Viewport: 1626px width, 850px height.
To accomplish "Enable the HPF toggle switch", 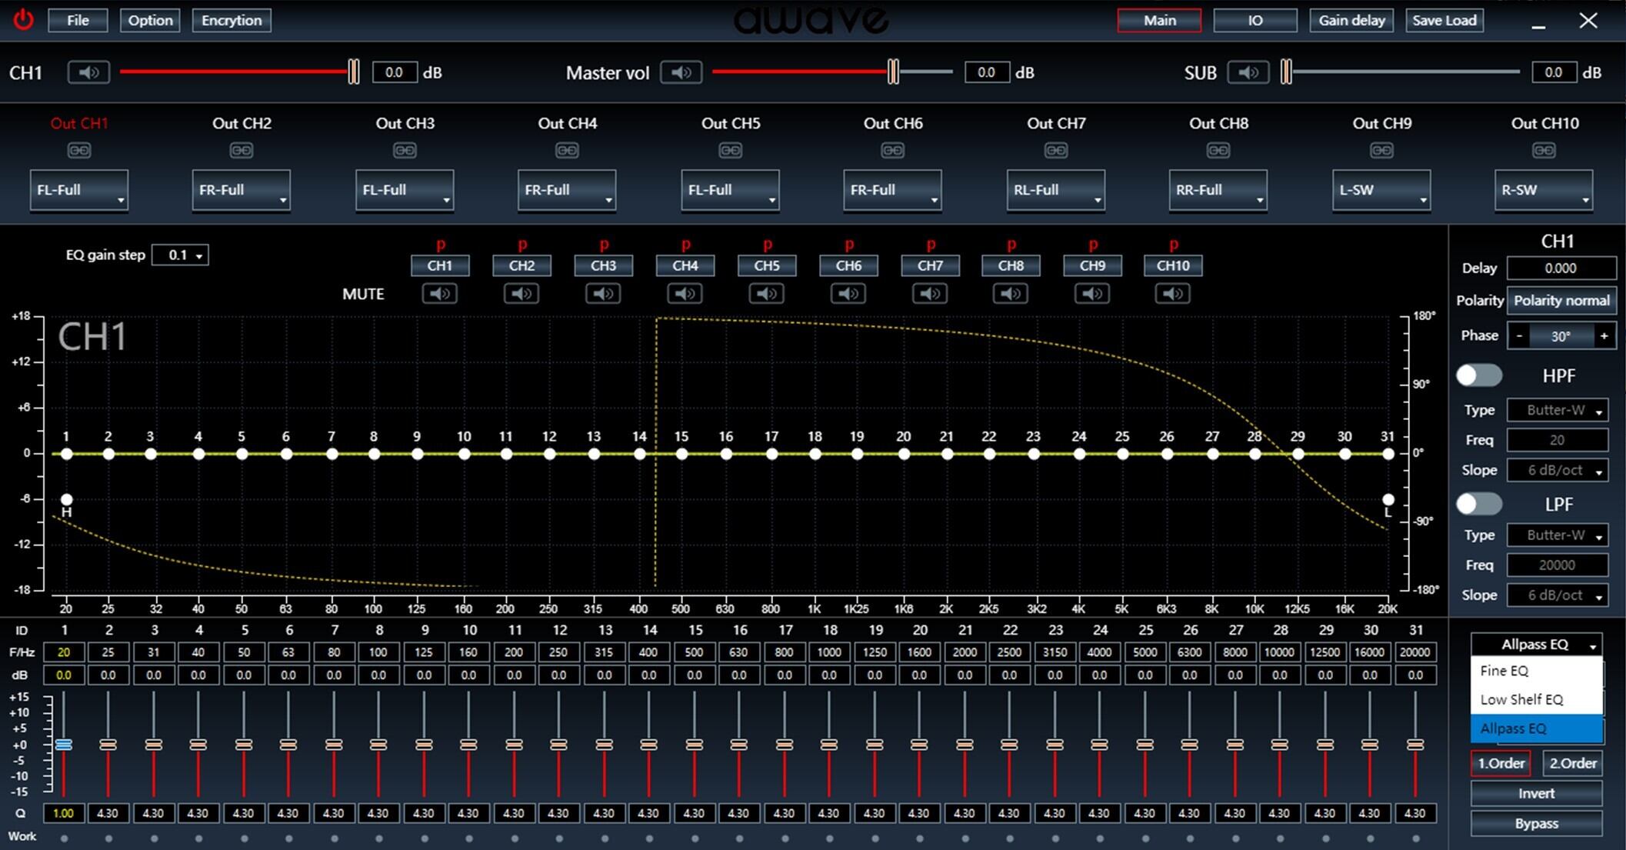I will (1478, 375).
